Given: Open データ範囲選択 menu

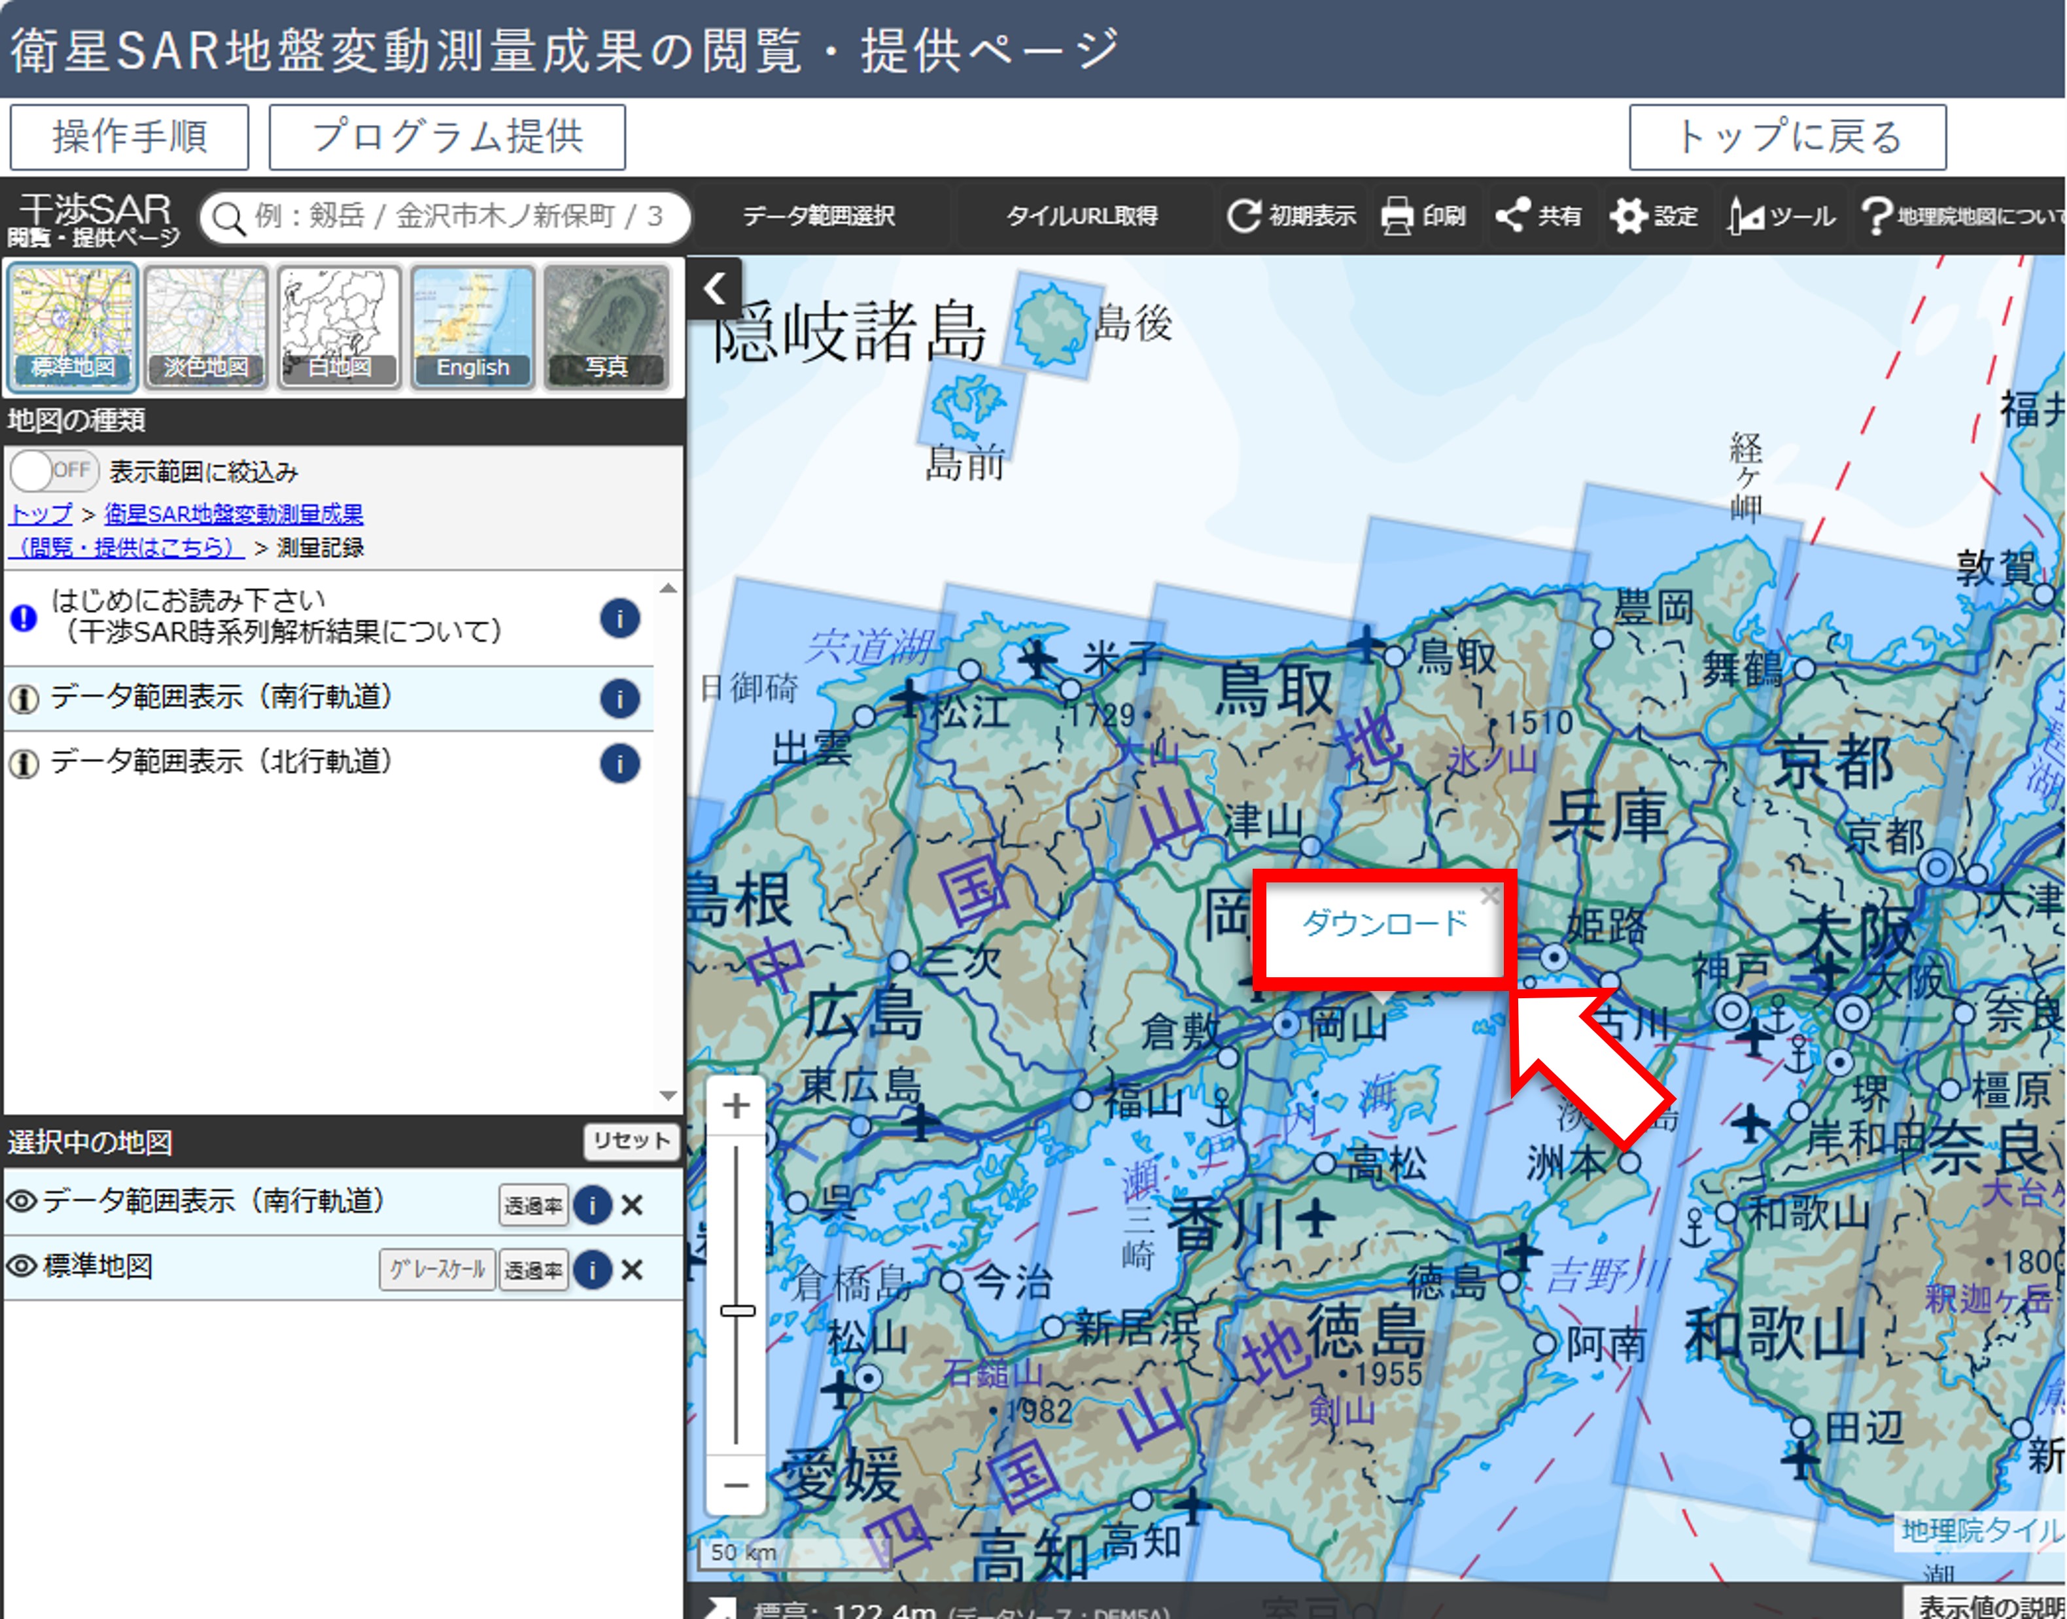Looking at the screenshot, I should (819, 216).
